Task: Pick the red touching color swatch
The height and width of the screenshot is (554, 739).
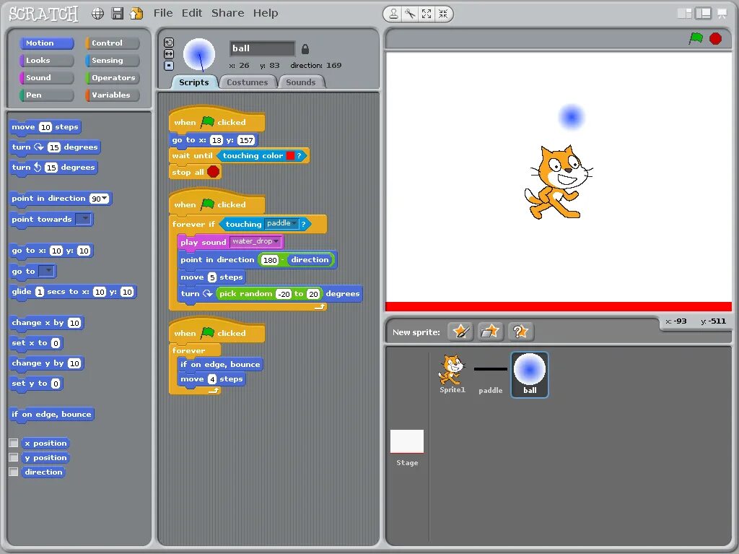Action: [x=290, y=156]
